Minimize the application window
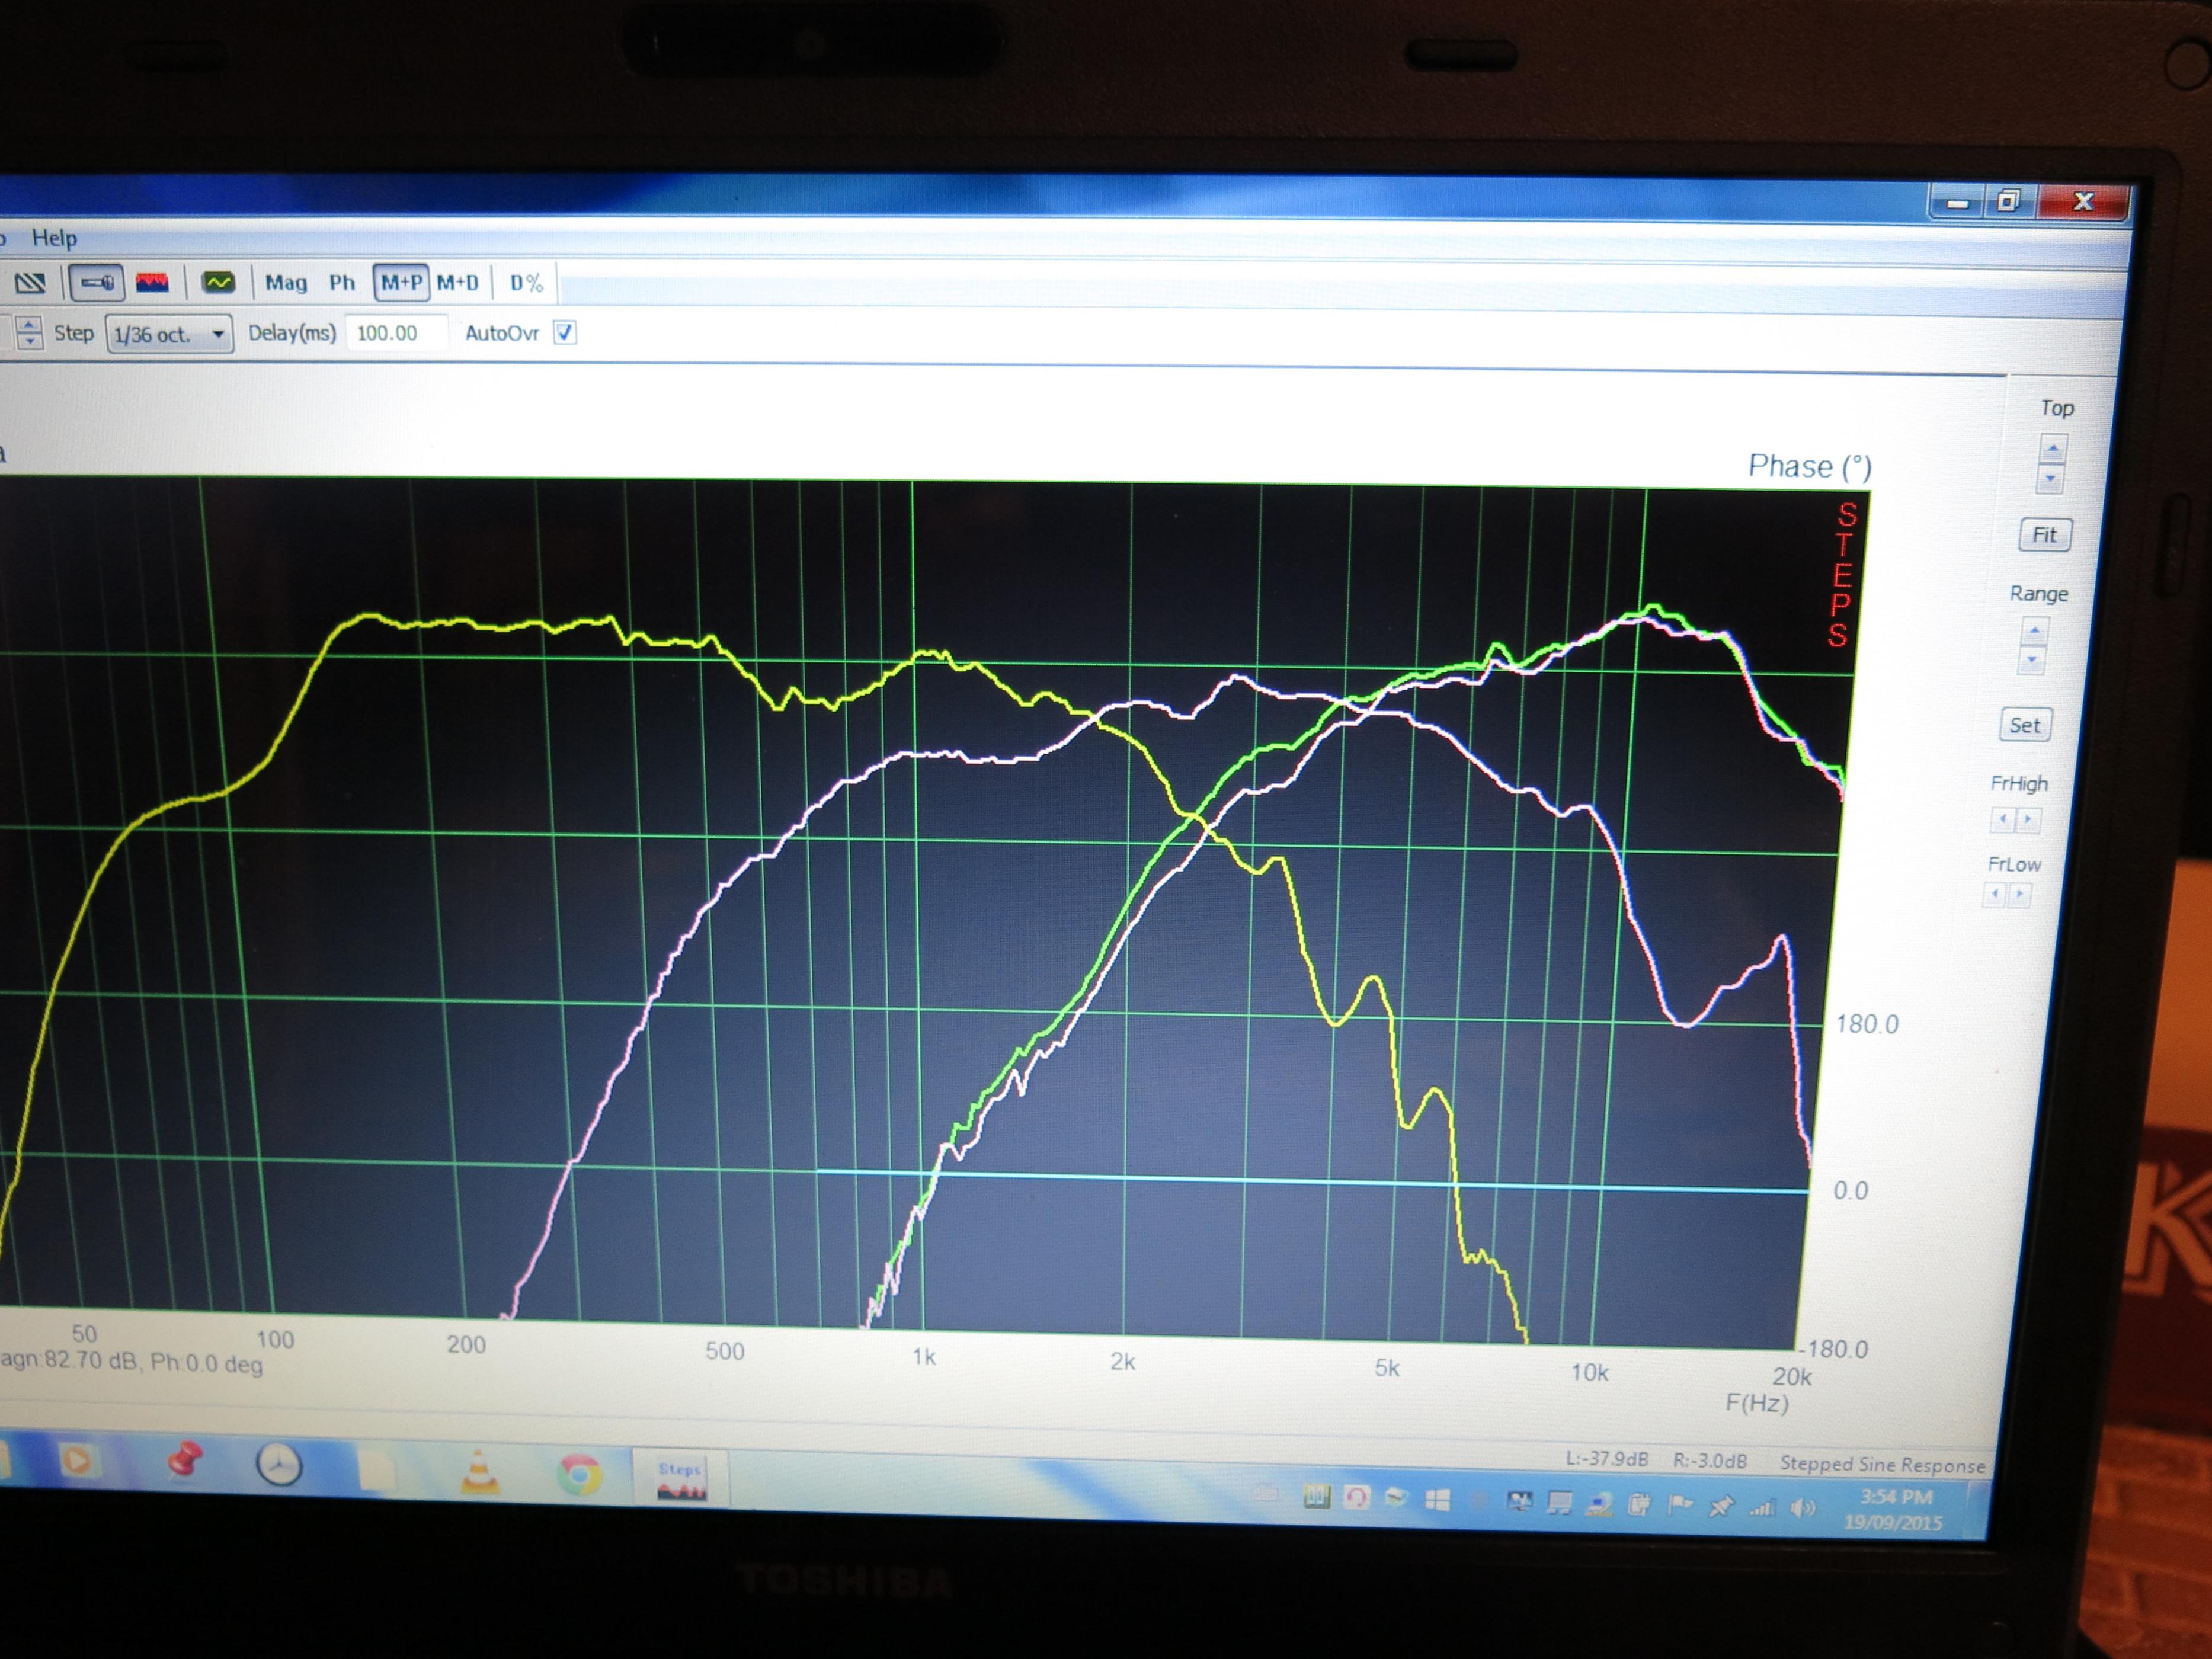 [1957, 203]
